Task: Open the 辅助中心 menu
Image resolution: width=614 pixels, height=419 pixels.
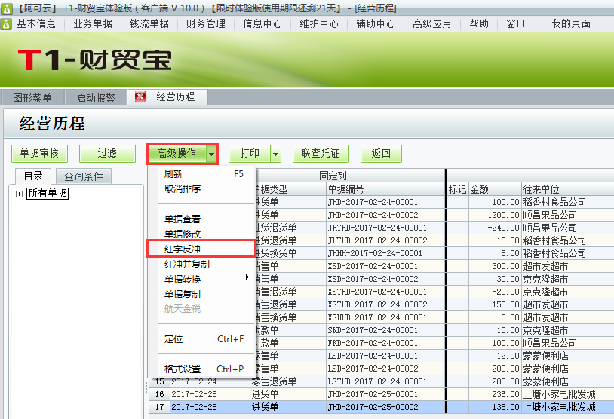Action: [376, 24]
